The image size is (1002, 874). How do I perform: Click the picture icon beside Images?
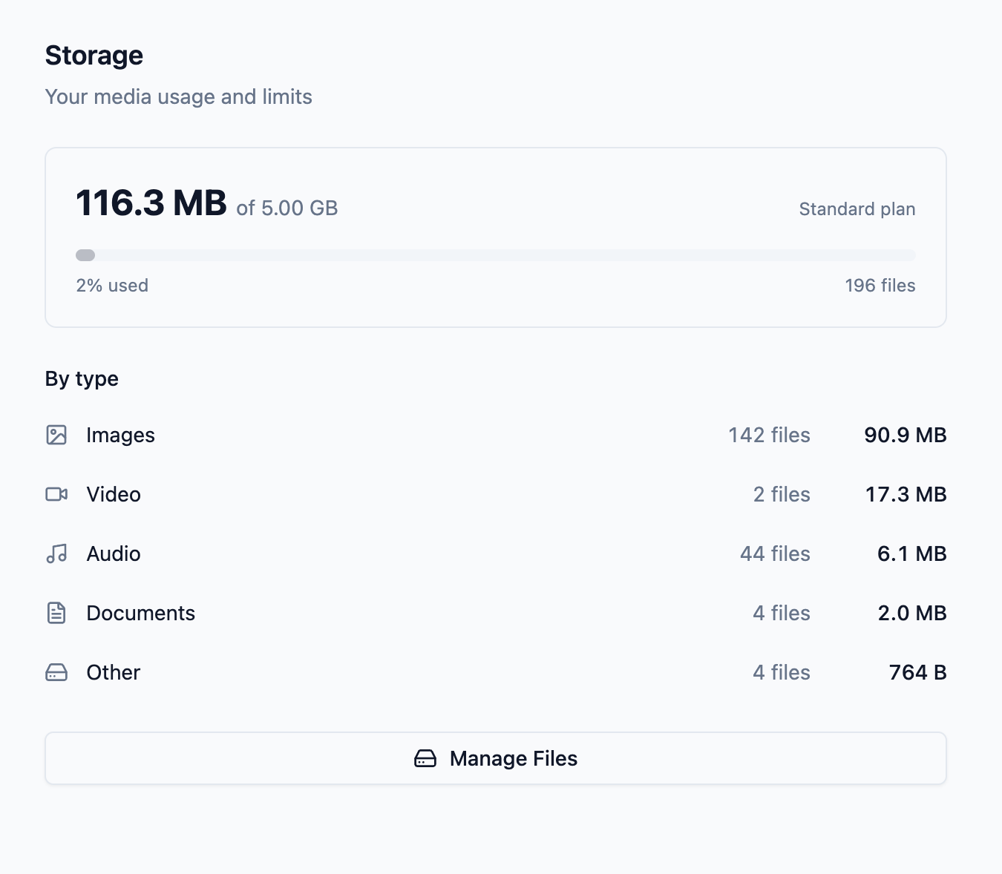[x=56, y=435]
